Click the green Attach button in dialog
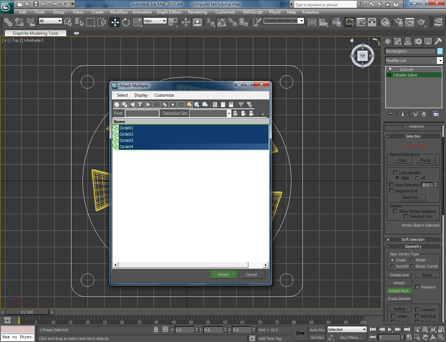 click(223, 275)
